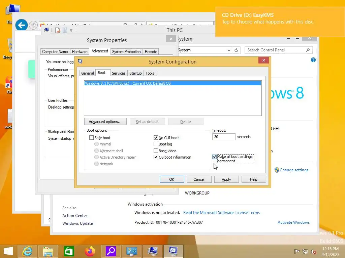Click Change settings link
Screen dimensions: 345x258
(294, 170)
